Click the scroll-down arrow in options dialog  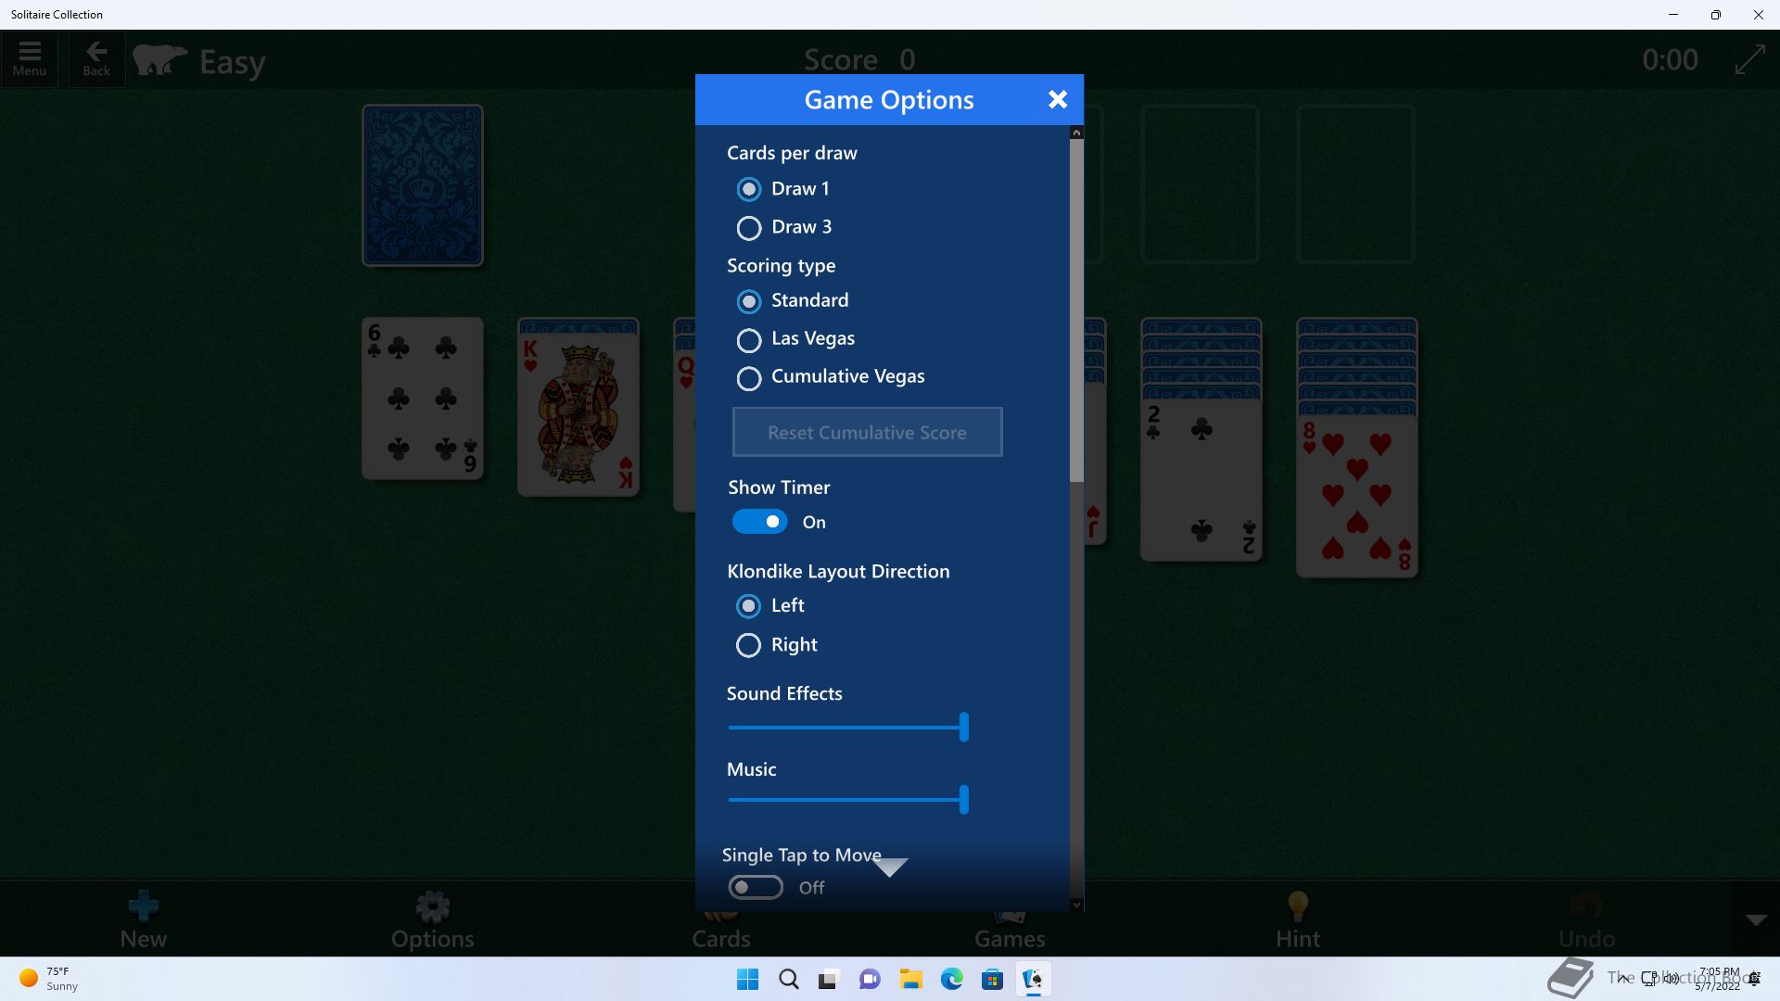tap(1076, 905)
